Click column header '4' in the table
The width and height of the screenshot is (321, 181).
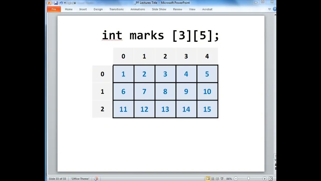[207, 56]
